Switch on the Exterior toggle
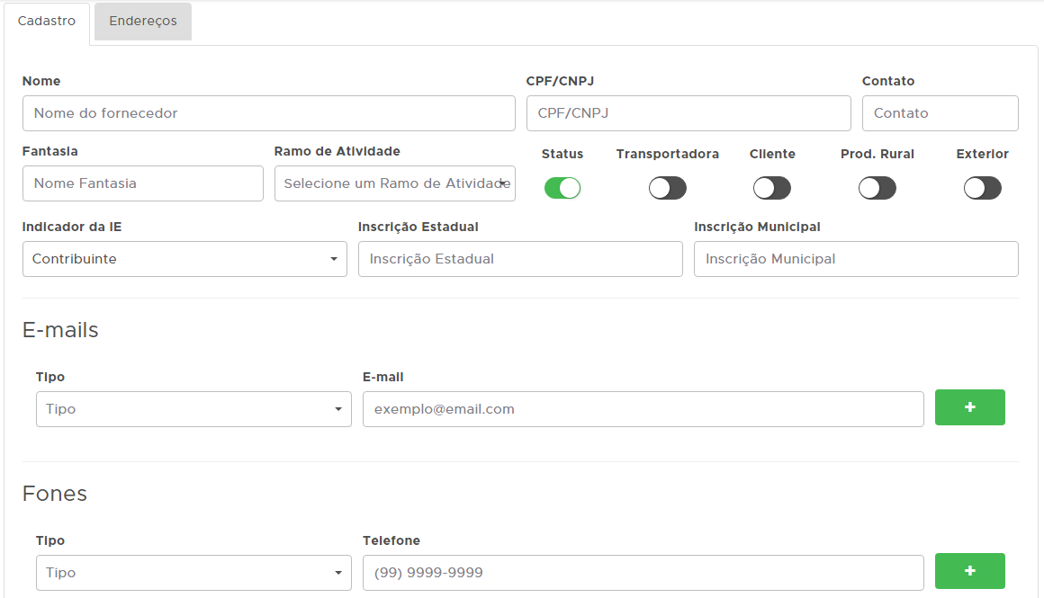 tap(982, 188)
